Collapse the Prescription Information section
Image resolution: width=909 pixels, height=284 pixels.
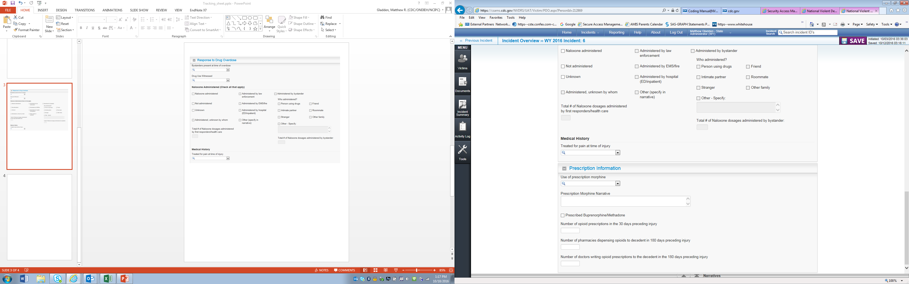[564, 169]
